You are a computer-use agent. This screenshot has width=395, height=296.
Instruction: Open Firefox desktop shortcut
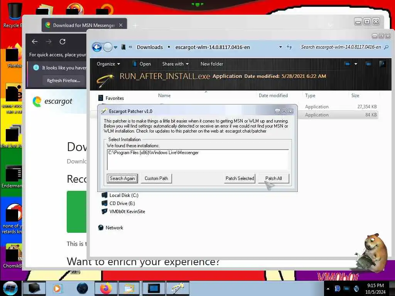pos(13,57)
